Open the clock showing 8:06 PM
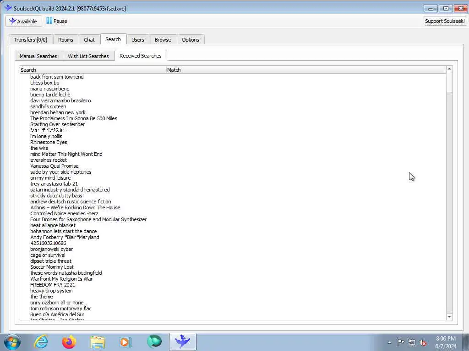469x351 pixels. pos(446,342)
